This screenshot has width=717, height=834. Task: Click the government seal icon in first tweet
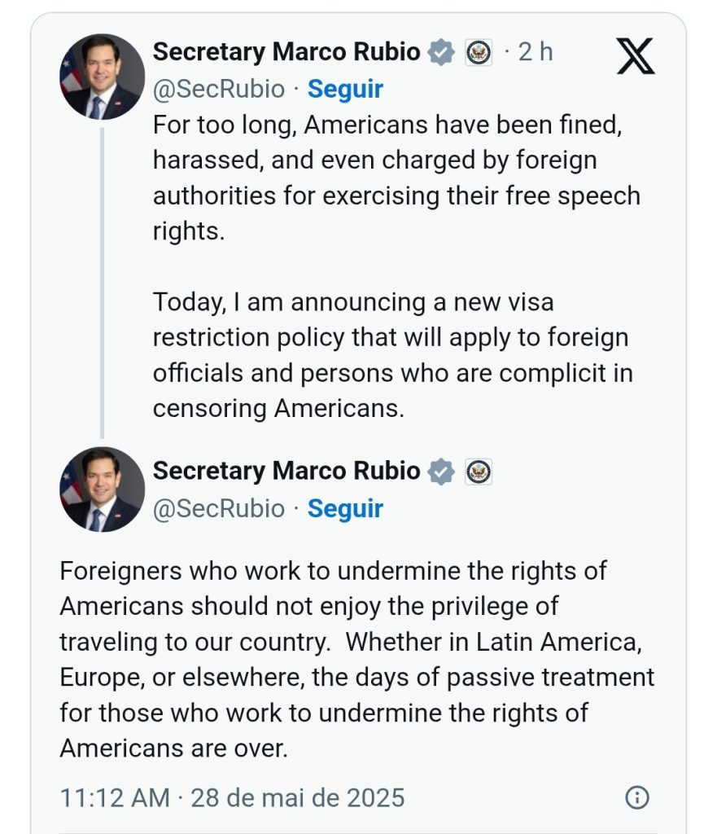coord(479,53)
